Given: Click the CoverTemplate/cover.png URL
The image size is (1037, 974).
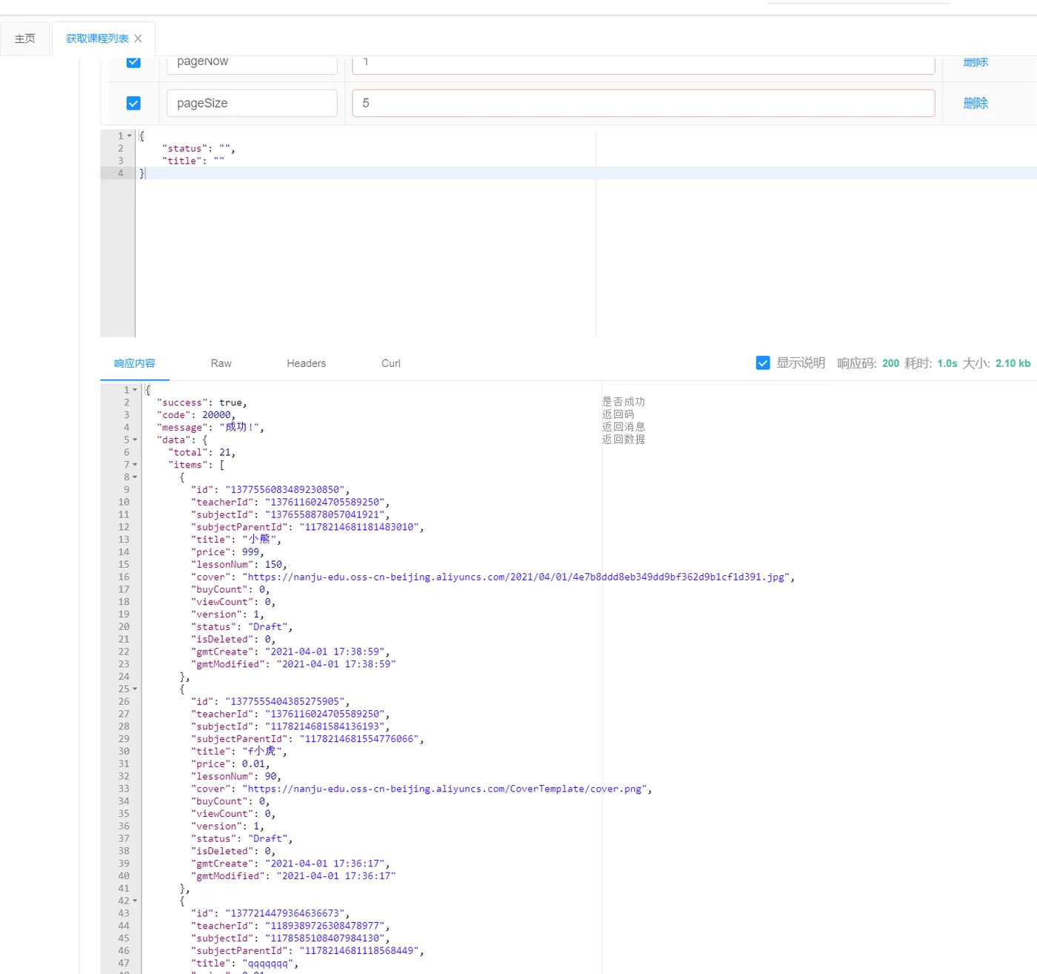Looking at the screenshot, I should [444, 789].
